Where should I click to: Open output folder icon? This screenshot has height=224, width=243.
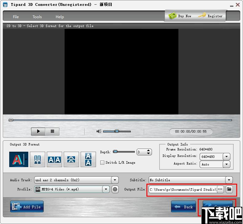coord(229,189)
